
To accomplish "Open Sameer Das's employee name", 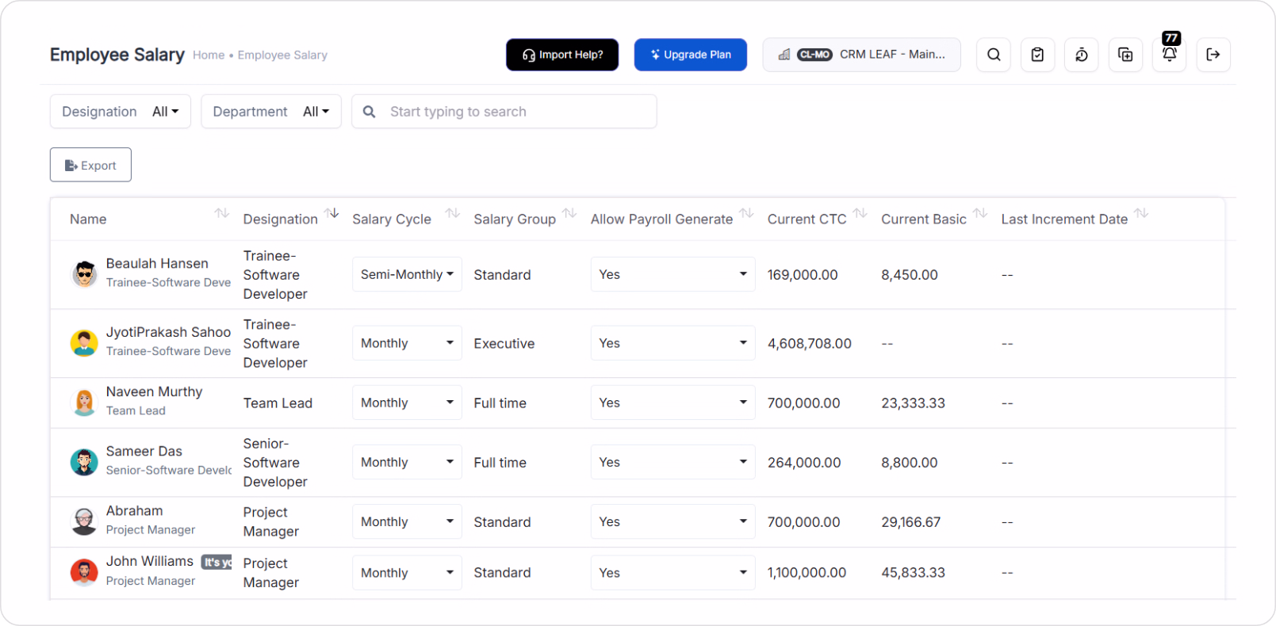I will (x=144, y=451).
